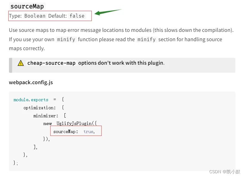Click the webpack.config.js file title
The image size is (245, 177).
pyautogui.click(x=31, y=82)
